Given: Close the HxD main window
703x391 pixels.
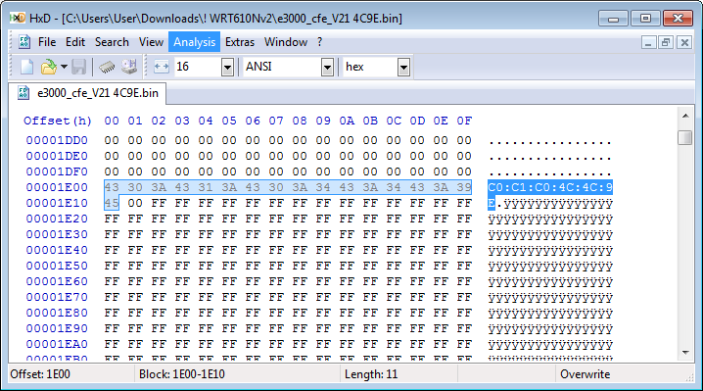Looking at the screenshot, I should tap(678, 19).
